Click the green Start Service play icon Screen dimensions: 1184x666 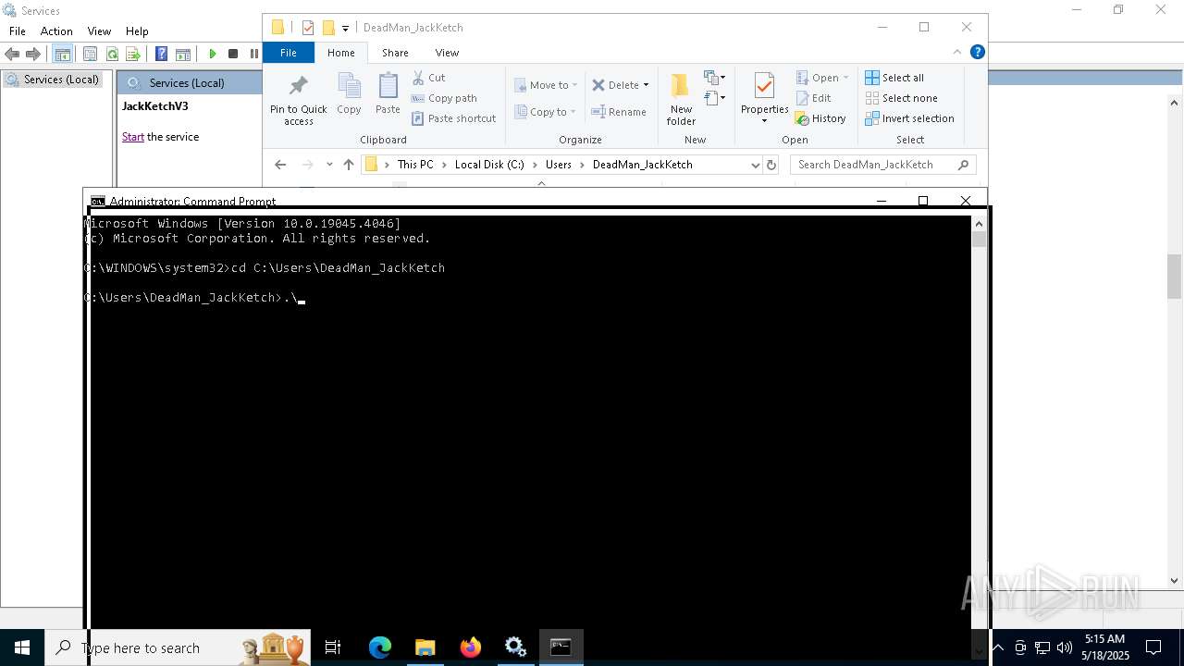pos(212,54)
